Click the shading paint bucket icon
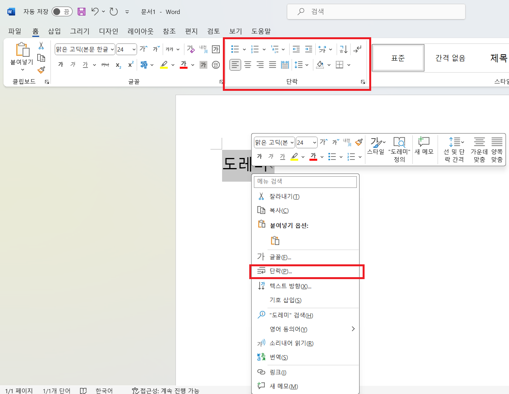Image resolution: width=509 pixels, height=394 pixels. (x=320, y=65)
